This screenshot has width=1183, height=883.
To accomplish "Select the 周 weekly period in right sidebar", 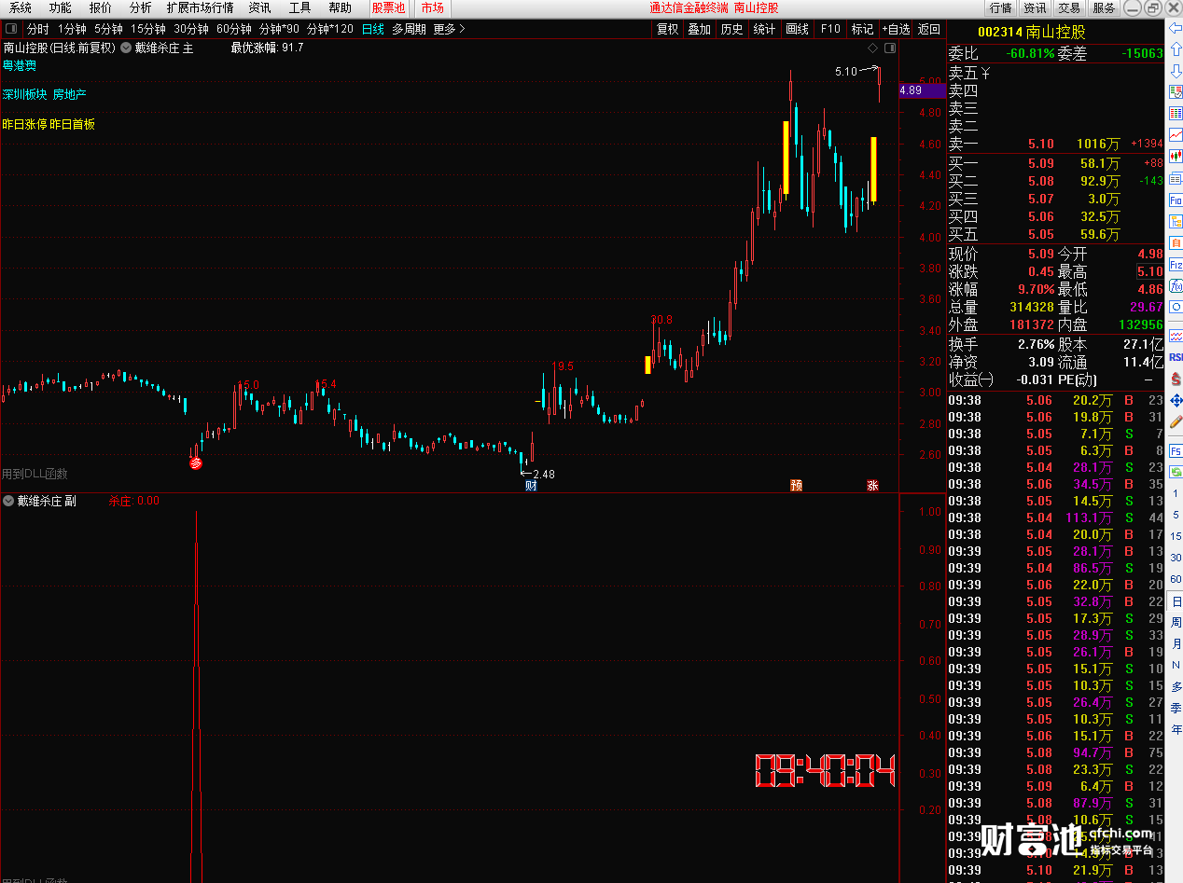I will (x=1176, y=623).
